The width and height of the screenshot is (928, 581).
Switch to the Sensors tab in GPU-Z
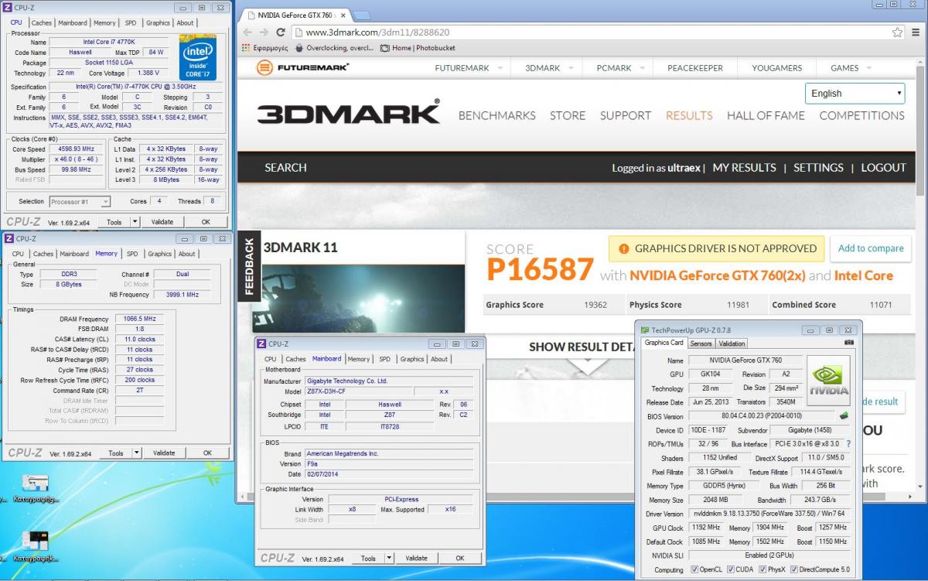click(x=701, y=343)
